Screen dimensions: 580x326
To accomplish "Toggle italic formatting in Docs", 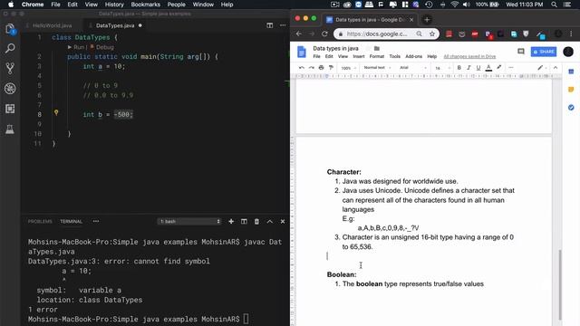I will tap(469, 68).
